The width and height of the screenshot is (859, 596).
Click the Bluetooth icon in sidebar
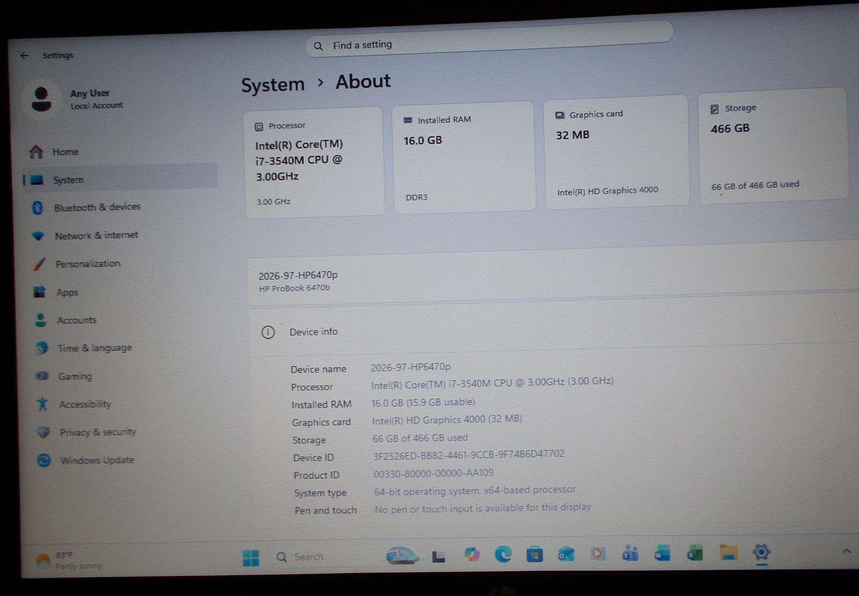tap(38, 207)
